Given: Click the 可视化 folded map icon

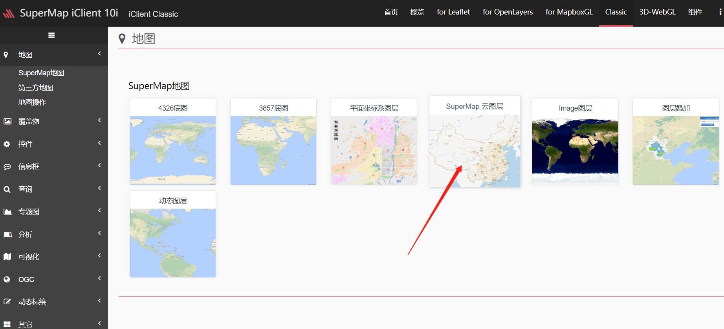Looking at the screenshot, I should point(7,257).
